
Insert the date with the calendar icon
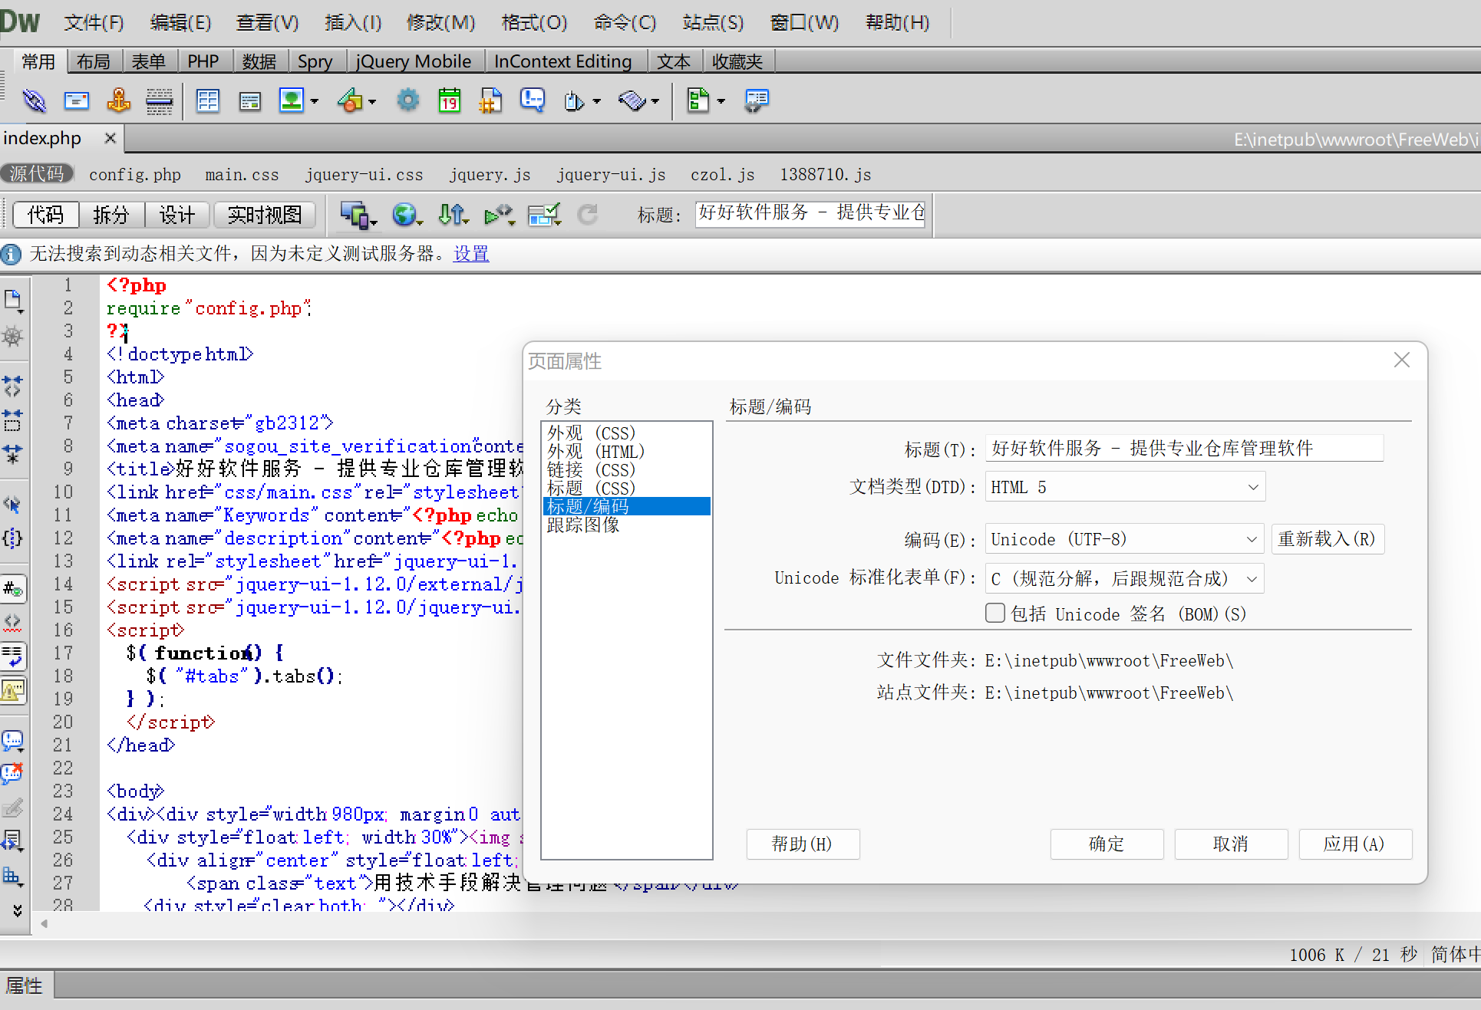click(450, 100)
